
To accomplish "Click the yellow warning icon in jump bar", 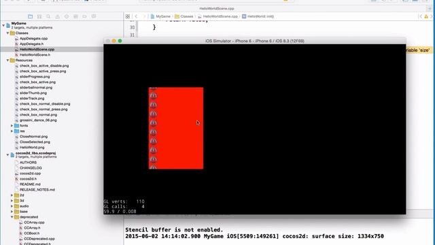I will (x=426, y=16).
